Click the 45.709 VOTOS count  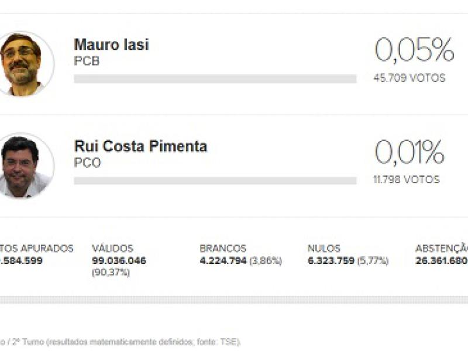pos(409,78)
